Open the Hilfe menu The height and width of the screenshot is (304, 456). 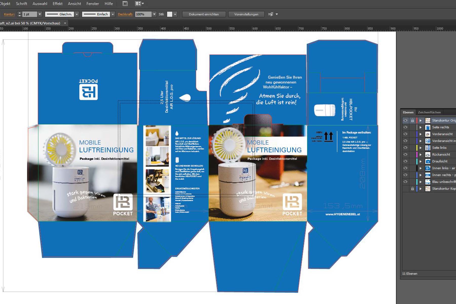(109, 4)
